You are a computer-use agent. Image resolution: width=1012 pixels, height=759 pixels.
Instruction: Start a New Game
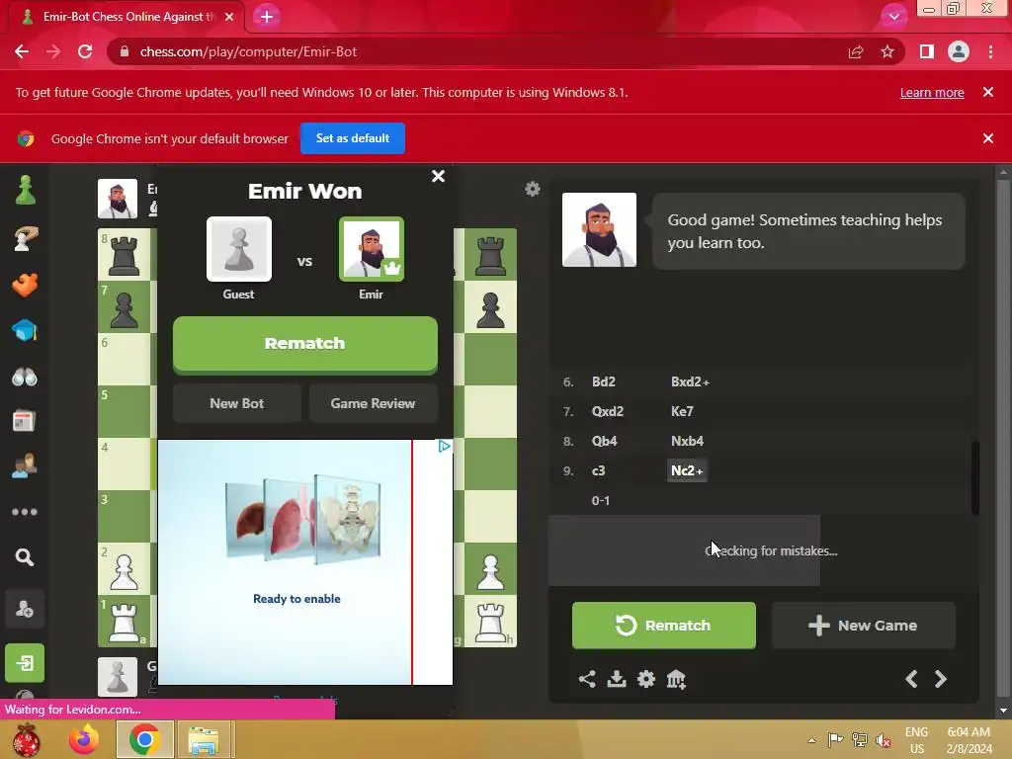click(x=863, y=626)
